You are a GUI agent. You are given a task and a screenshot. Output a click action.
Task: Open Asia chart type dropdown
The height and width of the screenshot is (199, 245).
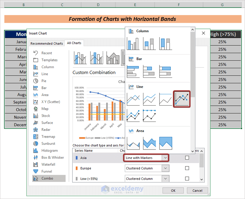pyautogui.click(x=165, y=158)
